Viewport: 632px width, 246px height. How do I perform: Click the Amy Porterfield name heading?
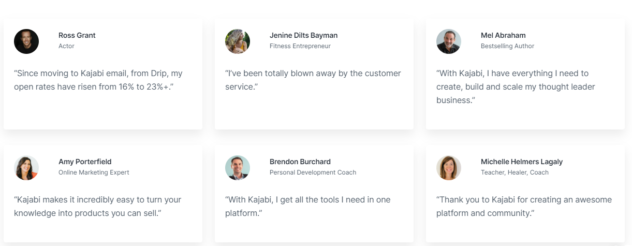[x=85, y=162]
